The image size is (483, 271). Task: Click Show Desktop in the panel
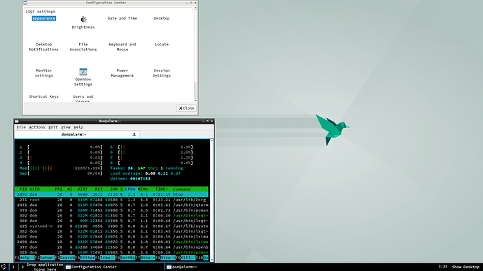[x=465, y=267]
